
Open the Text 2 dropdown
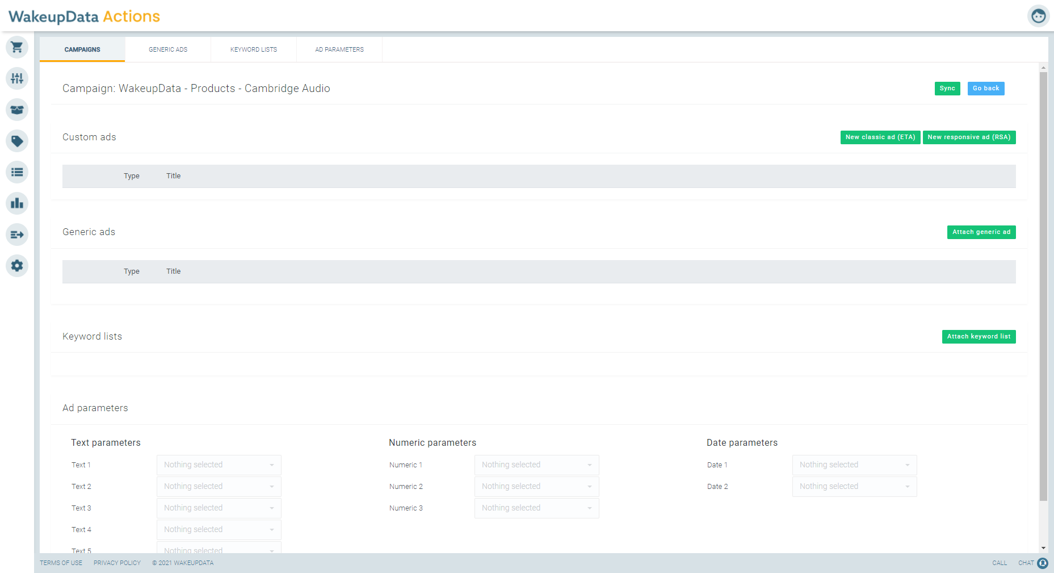click(219, 487)
